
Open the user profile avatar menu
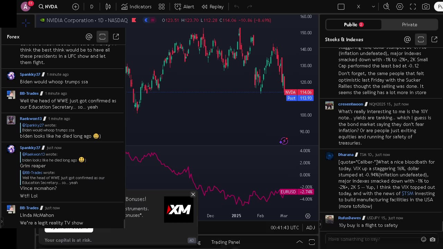coord(26,7)
